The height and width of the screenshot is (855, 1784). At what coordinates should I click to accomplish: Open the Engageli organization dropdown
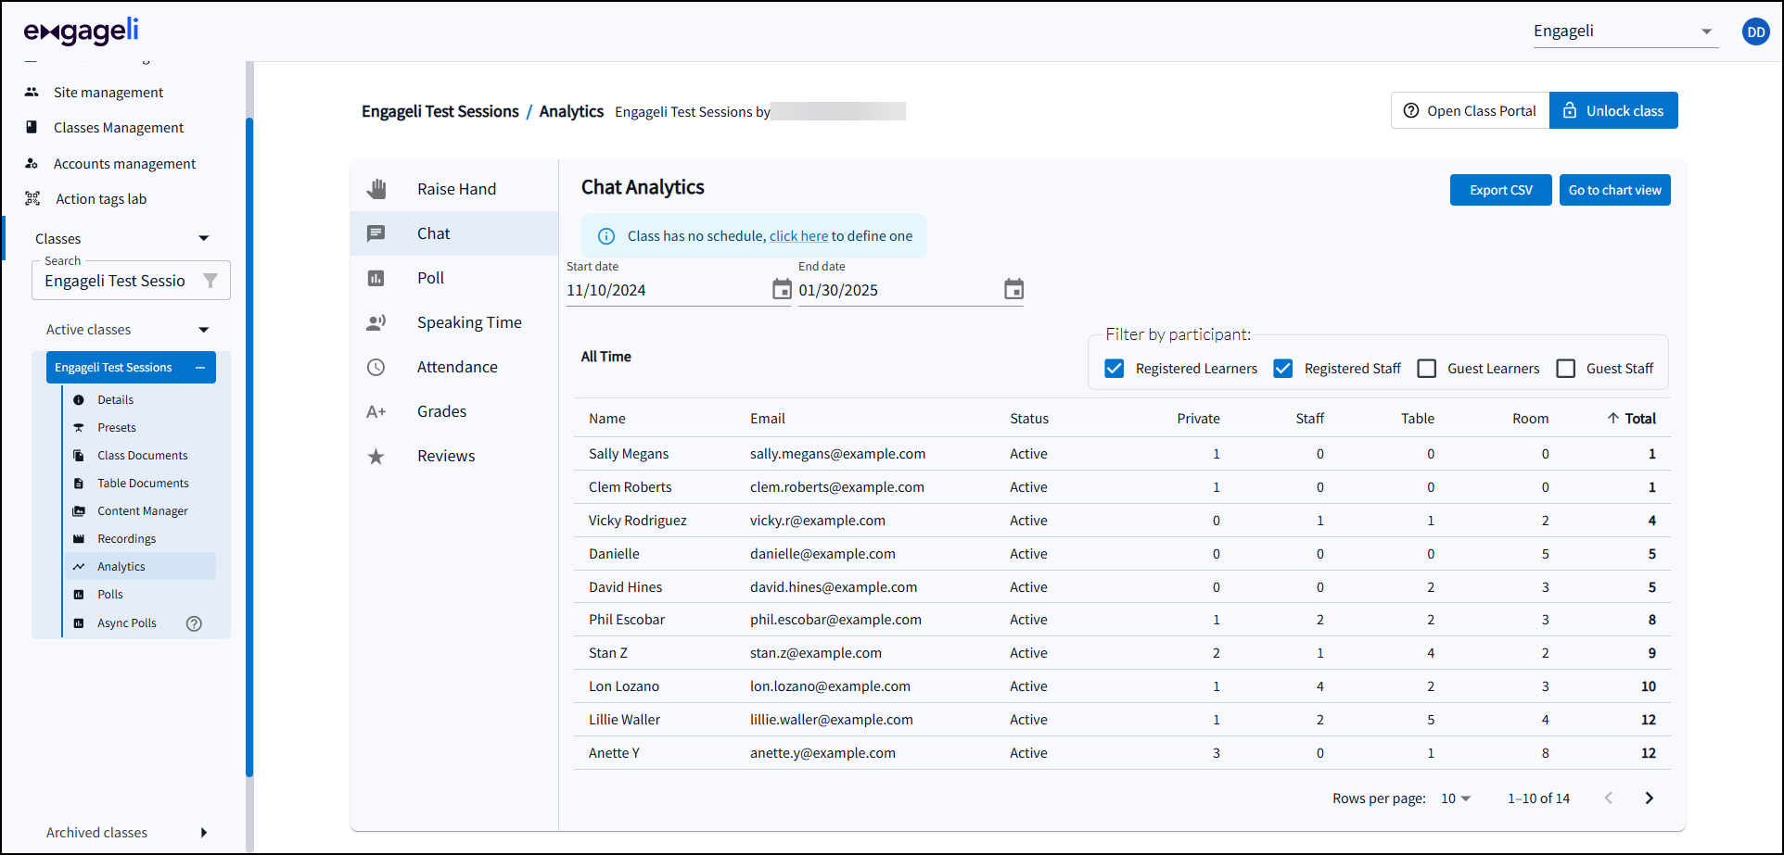click(1625, 31)
